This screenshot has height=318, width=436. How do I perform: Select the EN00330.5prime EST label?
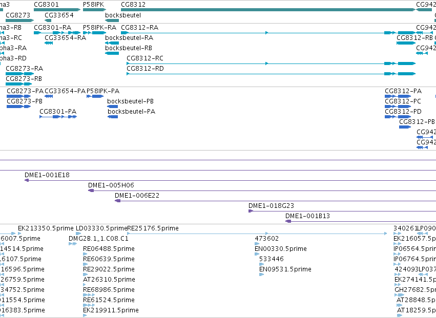pos(281,249)
